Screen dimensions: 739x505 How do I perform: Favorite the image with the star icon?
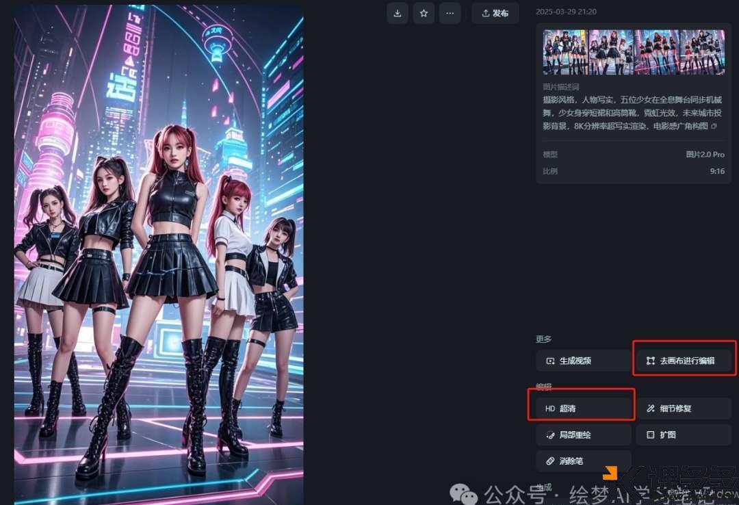(x=424, y=13)
